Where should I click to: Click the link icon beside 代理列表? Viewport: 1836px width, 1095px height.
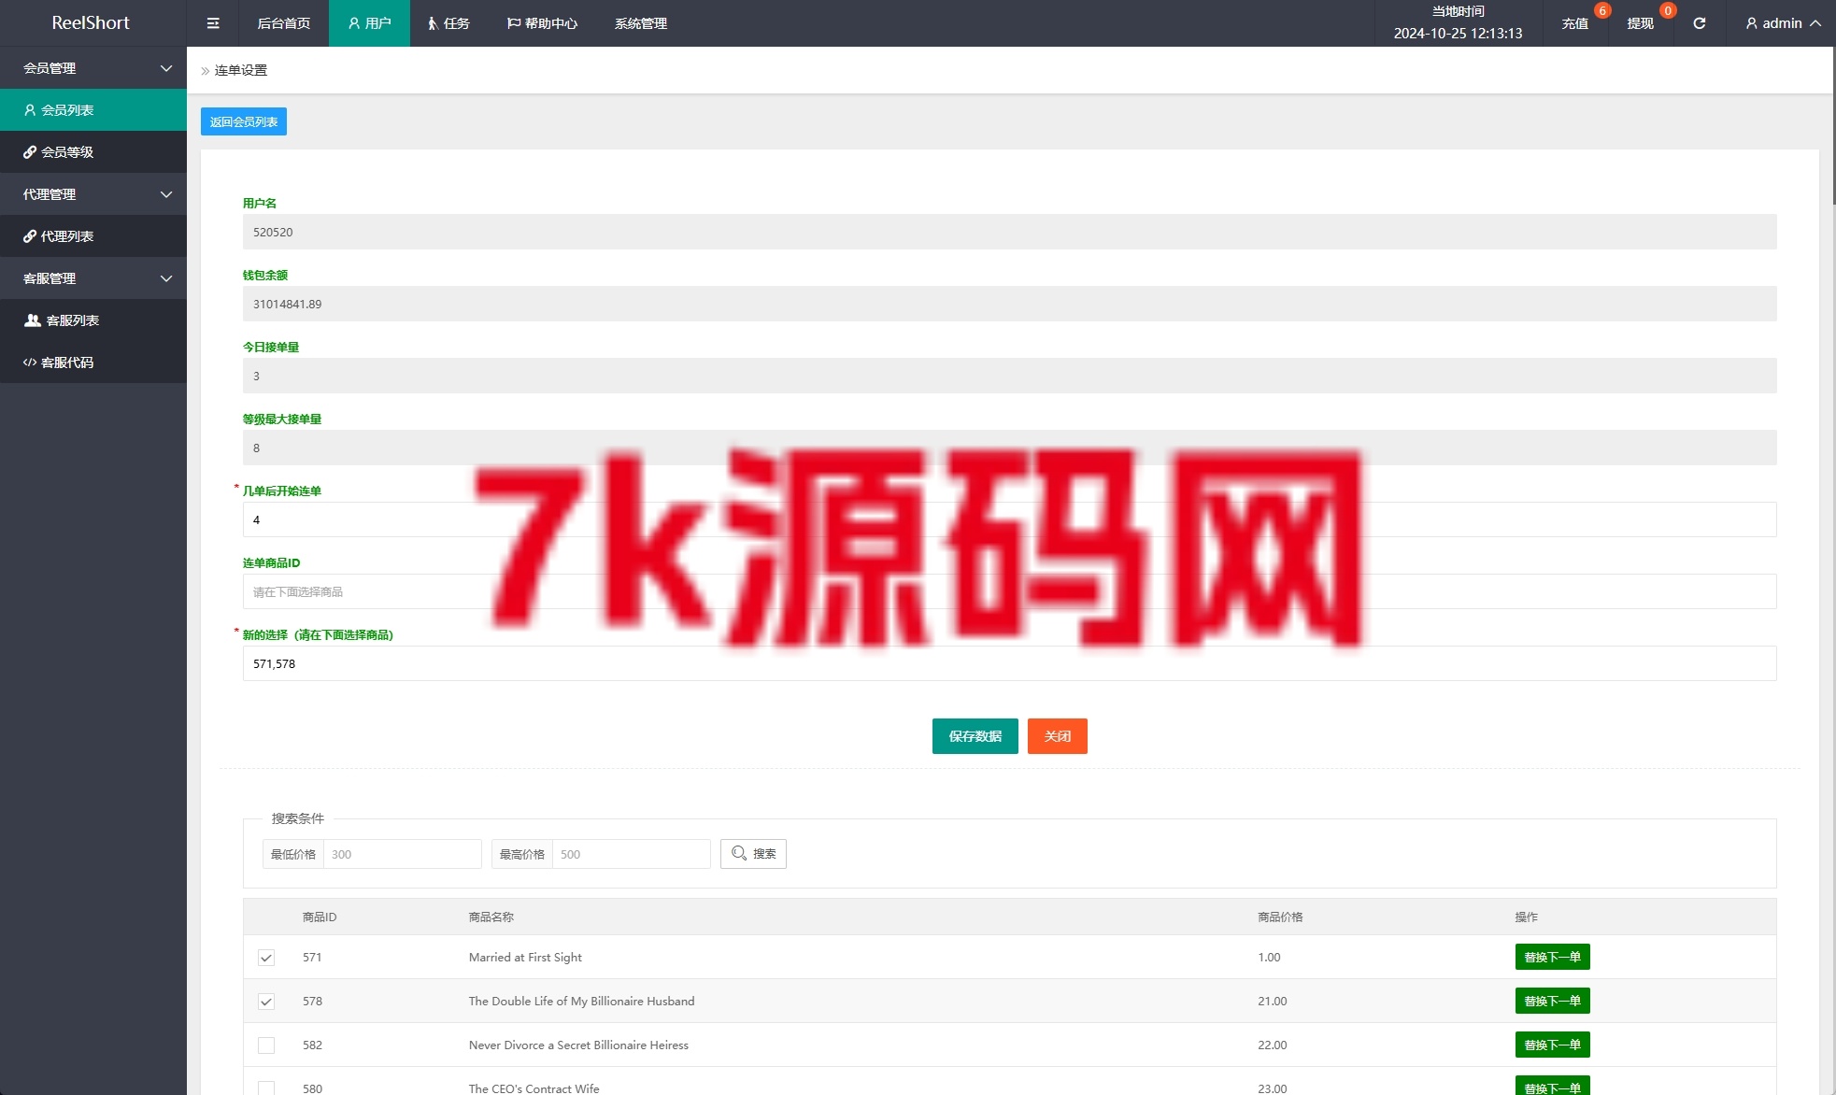pos(30,236)
